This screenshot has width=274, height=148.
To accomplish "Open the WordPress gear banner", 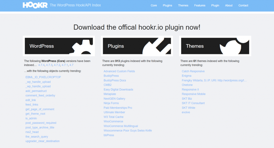I will click(59, 46).
